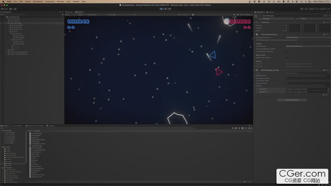Open the account dropdown in toolbar
The image size is (331, 186).
[4, 9]
